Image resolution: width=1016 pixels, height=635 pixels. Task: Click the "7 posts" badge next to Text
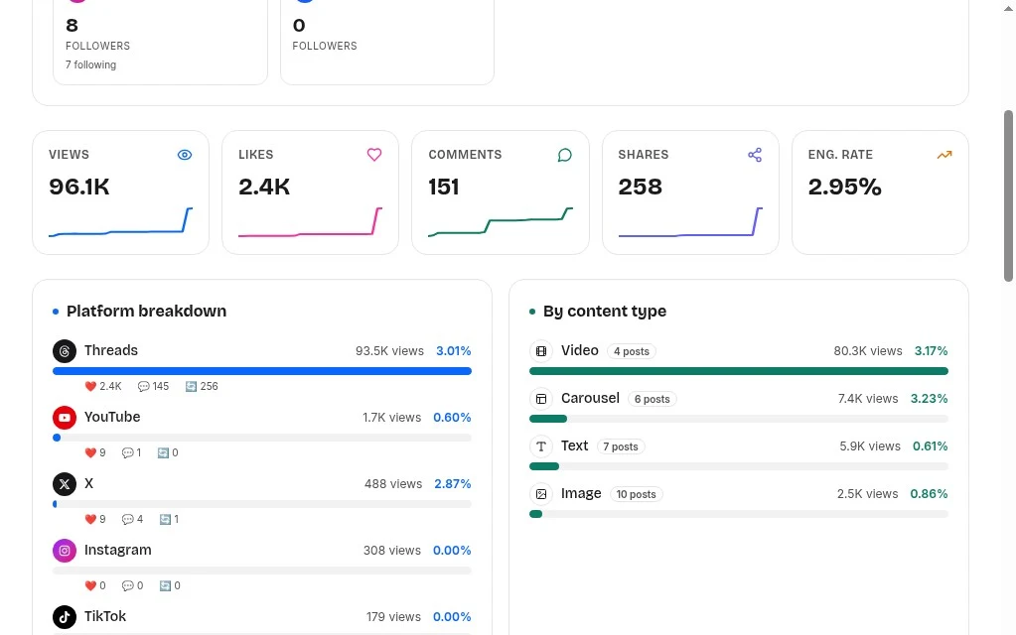click(621, 446)
